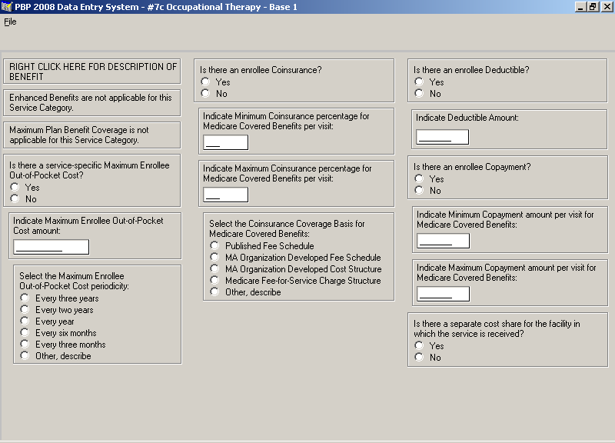The image size is (615, 443).
Task: Select No for enrollee Deductible
Action: point(419,93)
